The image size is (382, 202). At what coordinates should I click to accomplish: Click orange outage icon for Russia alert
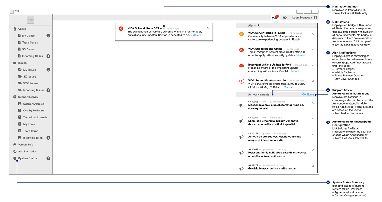pyautogui.click(x=241, y=34)
